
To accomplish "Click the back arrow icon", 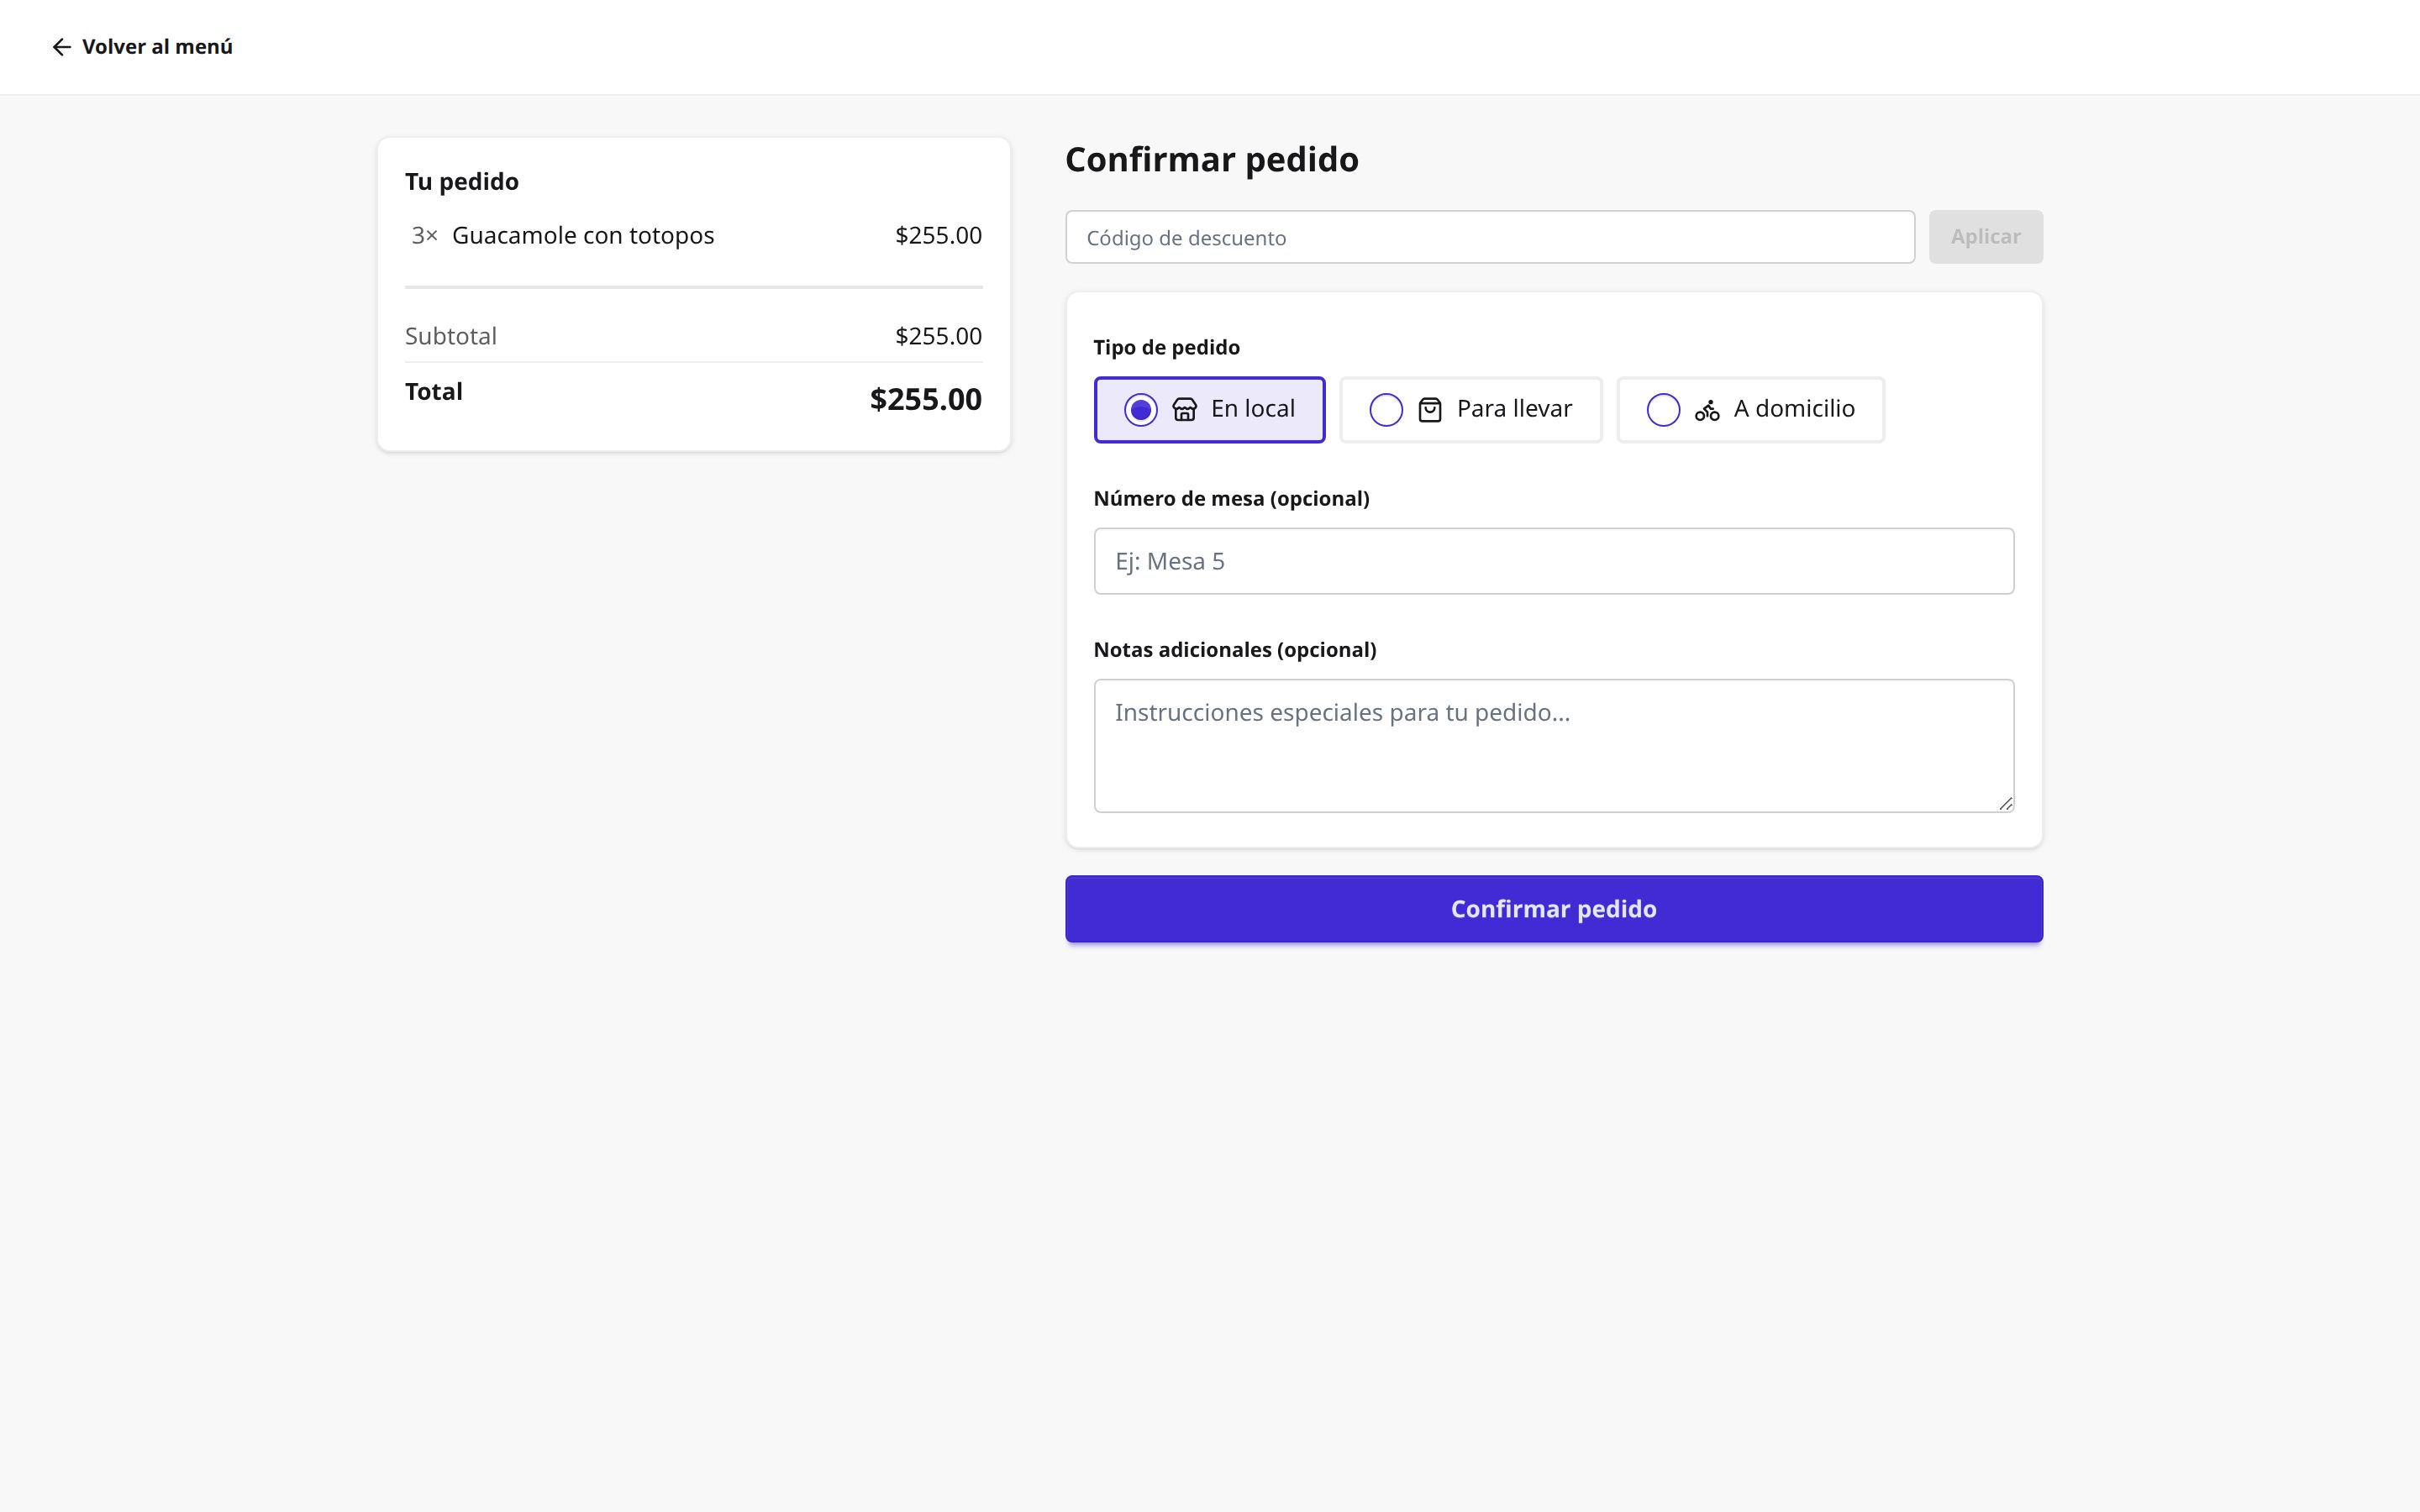I will [61, 47].
